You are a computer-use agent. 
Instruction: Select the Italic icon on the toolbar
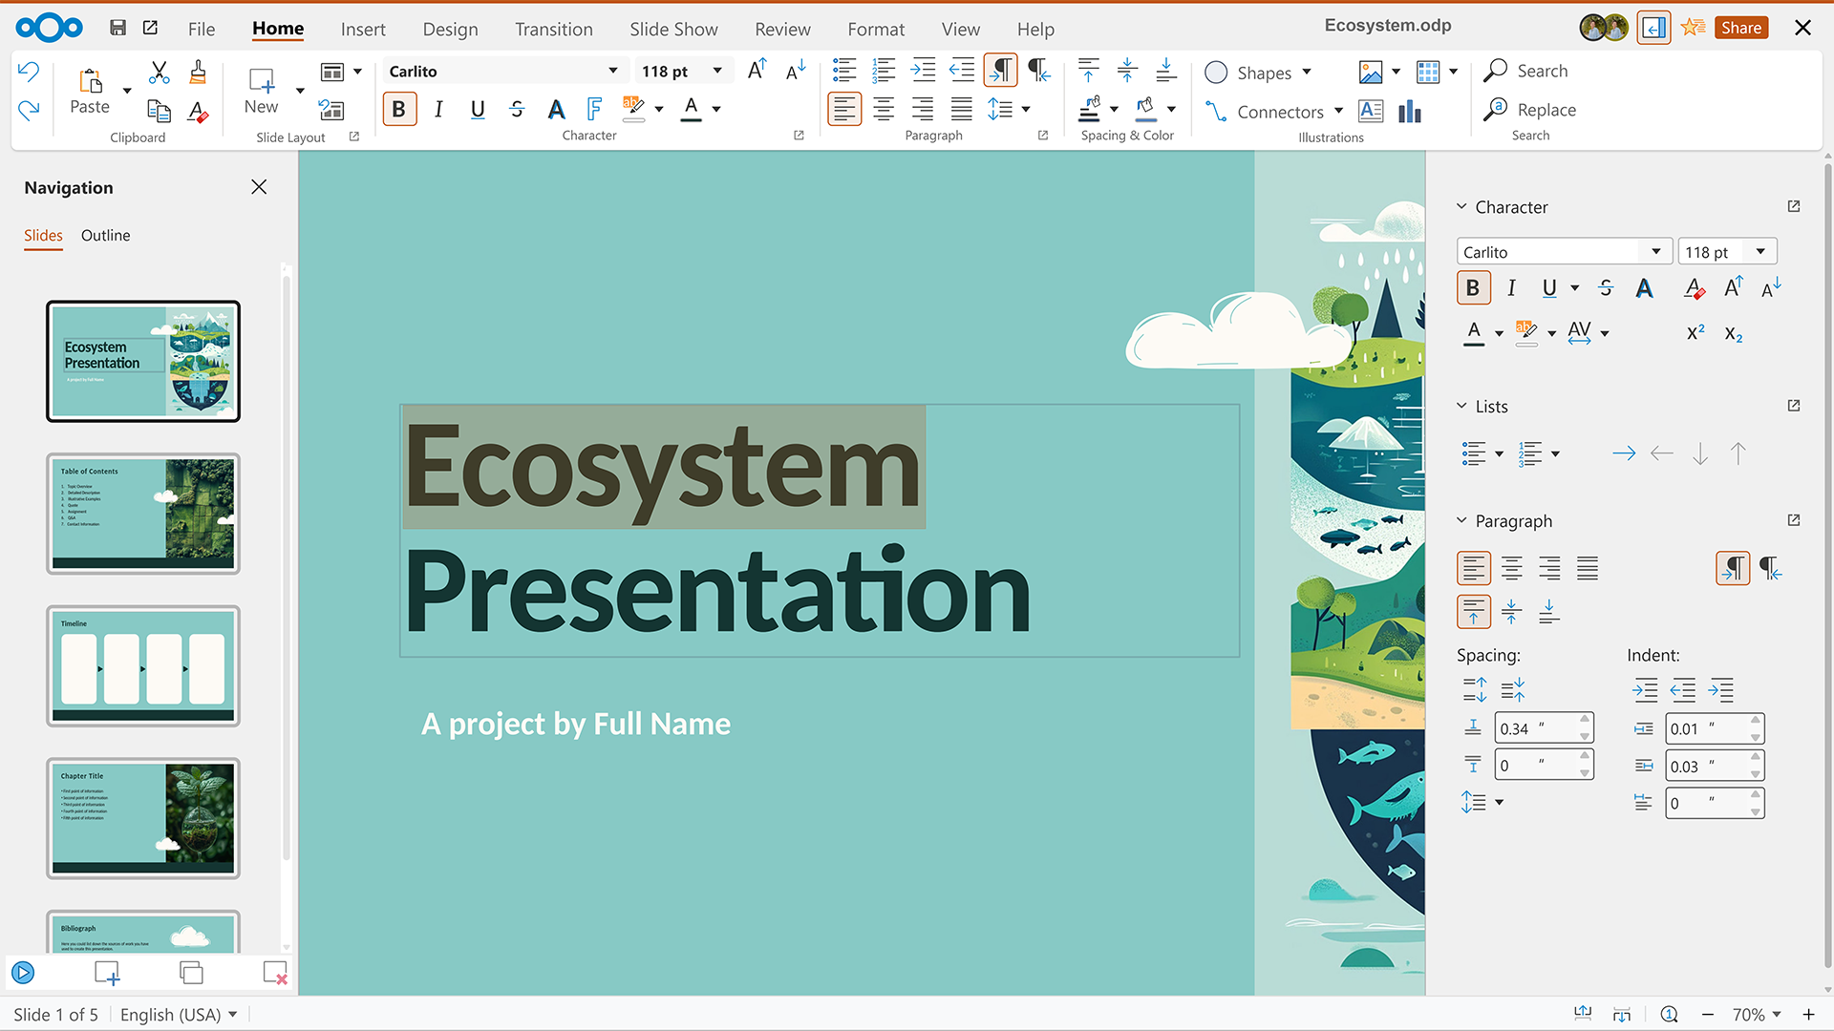438,109
